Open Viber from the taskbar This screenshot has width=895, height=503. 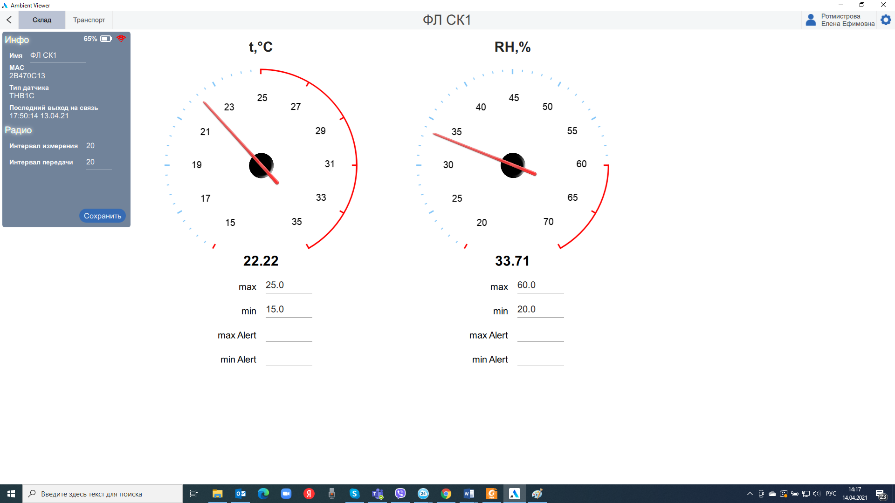400,494
